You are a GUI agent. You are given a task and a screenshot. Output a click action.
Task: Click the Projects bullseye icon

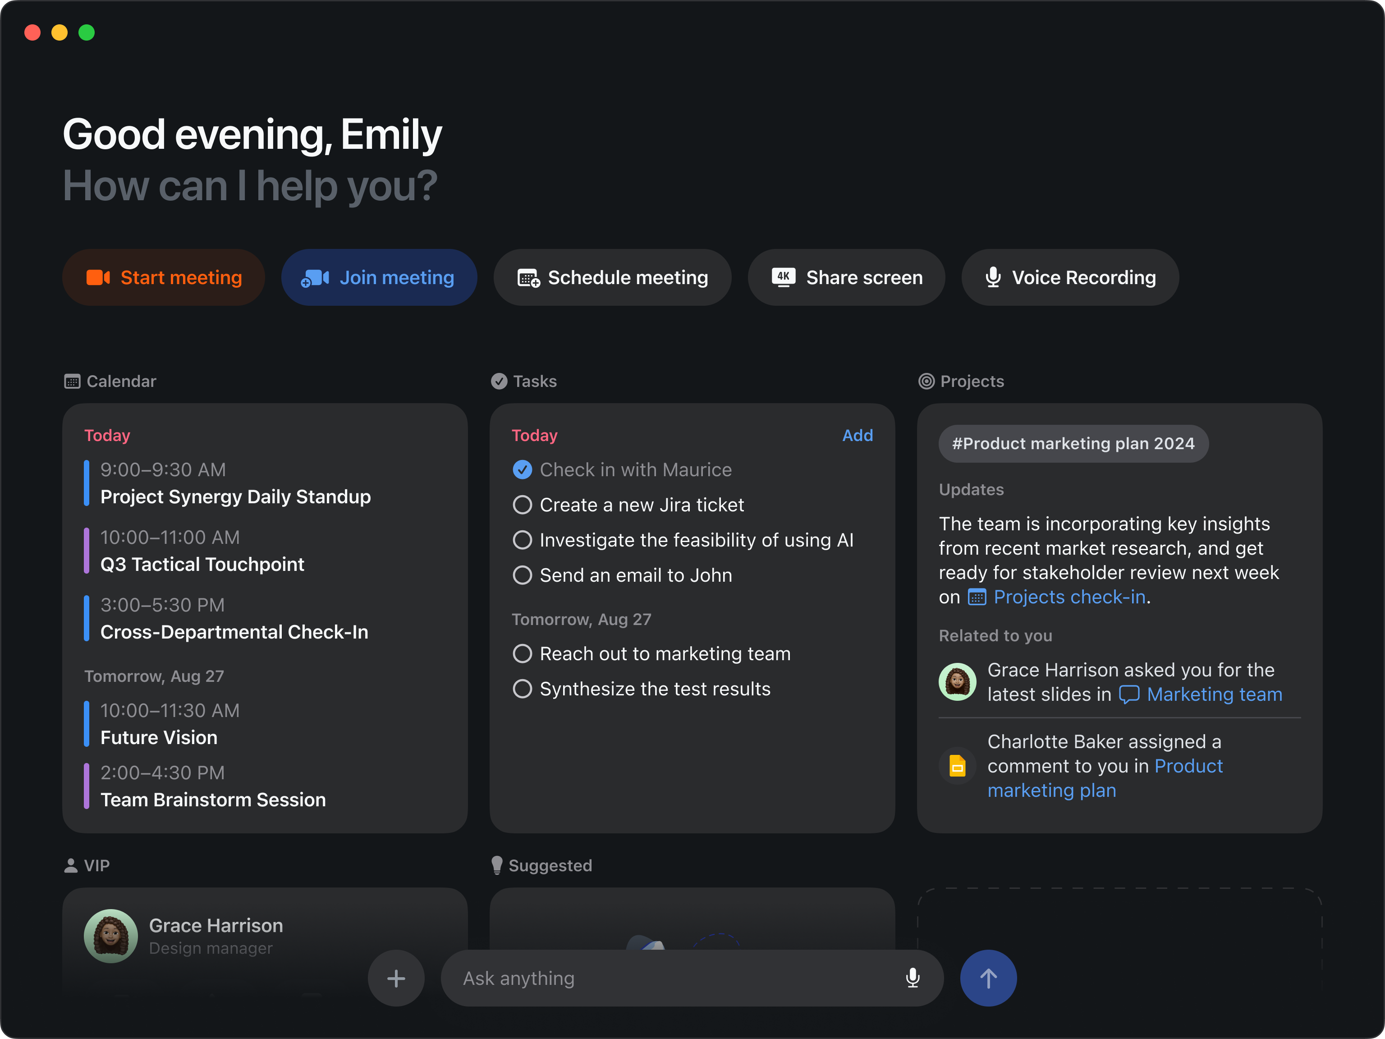927,382
